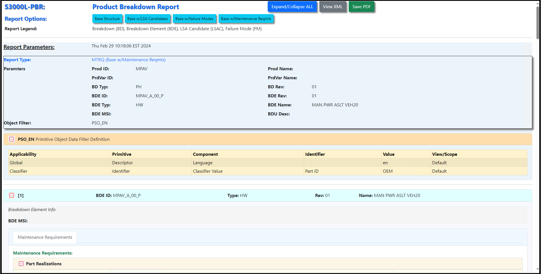This screenshot has height=274, width=541.
Task: Click the vertical scrollbar thumb
Action: click(538, 23)
